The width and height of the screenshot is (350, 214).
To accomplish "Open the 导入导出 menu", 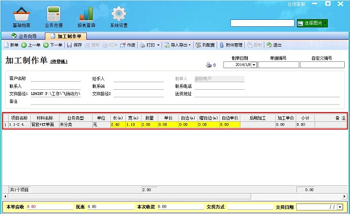I will tap(177, 45).
